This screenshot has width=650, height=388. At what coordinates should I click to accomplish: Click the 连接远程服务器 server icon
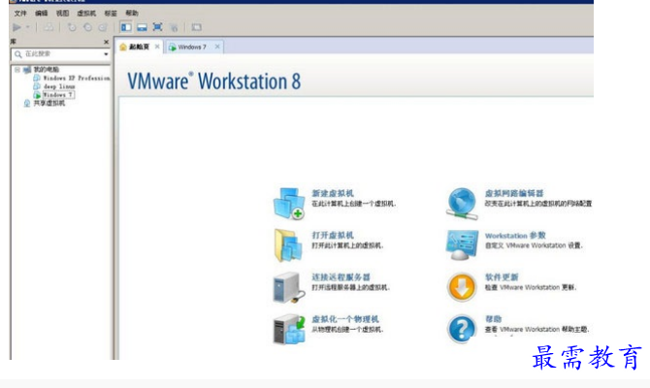[289, 287]
